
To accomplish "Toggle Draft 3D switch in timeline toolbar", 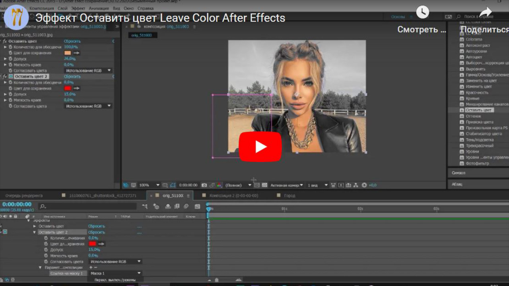I will [x=156, y=206].
